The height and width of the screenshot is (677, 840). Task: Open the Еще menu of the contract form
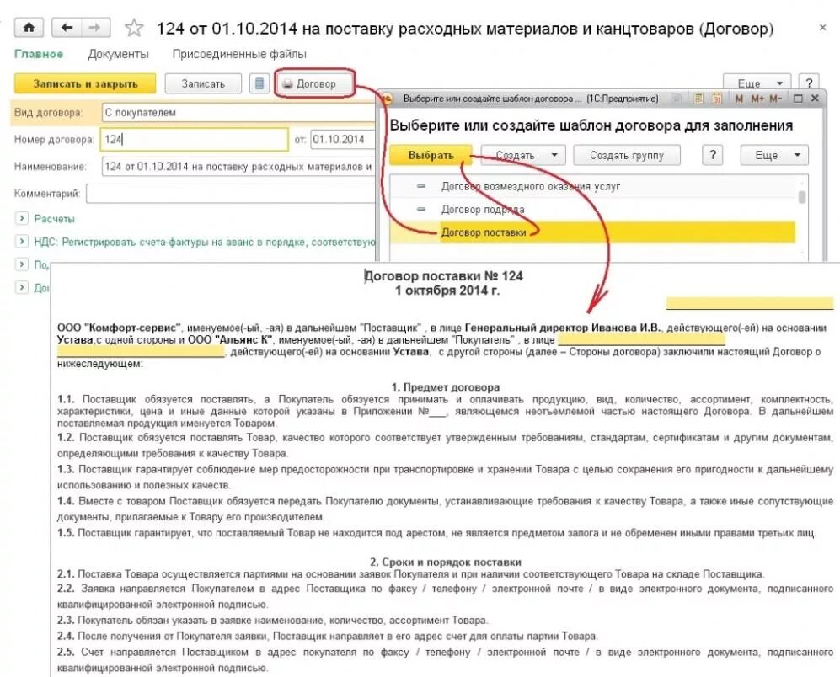(757, 83)
